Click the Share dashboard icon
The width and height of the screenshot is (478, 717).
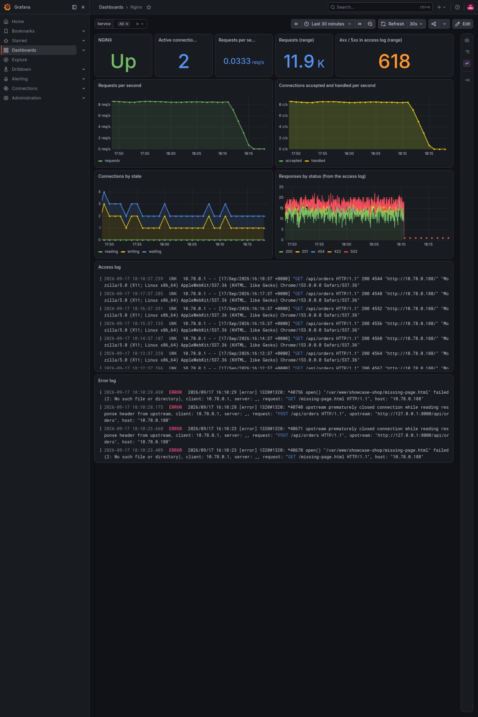(x=434, y=24)
